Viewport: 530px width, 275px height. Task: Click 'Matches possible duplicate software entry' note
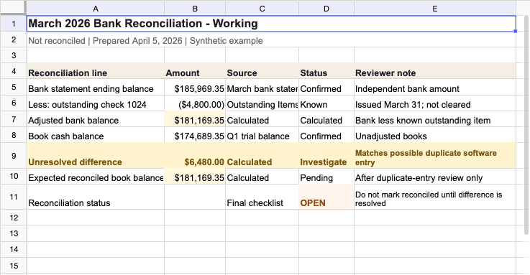(x=435, y=156)
